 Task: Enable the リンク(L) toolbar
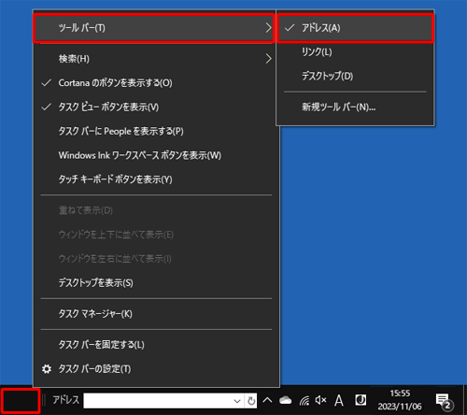coord(355,51)
